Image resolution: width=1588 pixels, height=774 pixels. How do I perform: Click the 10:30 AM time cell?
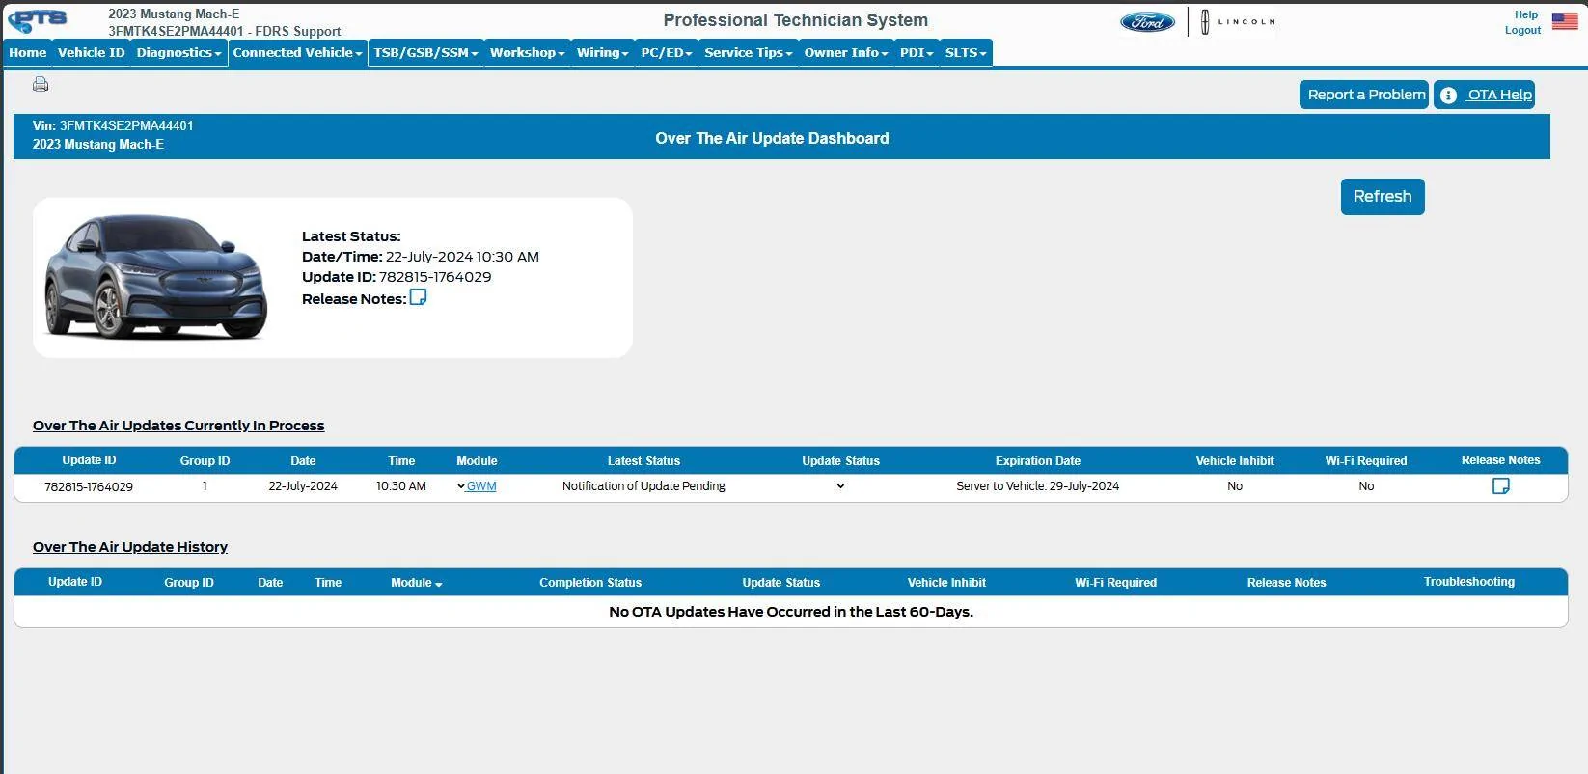pos(401,486)
